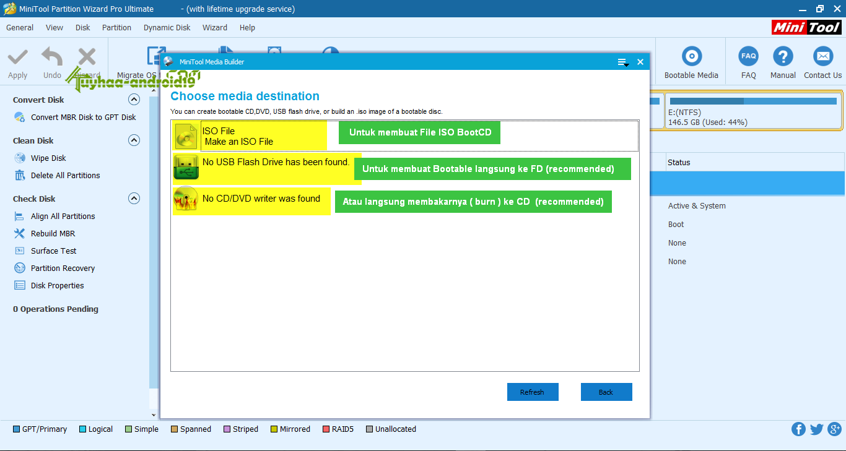Click the E:(NTFS) partition usage bar
The width and height of the screenshot is (846, 451).
[x=753, y=101]
